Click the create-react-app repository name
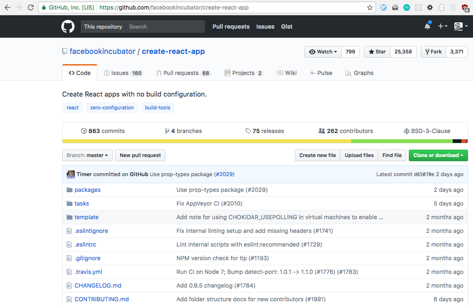This screenshot has height=305, width=473. pyautogui.click(x=173, y=51)
